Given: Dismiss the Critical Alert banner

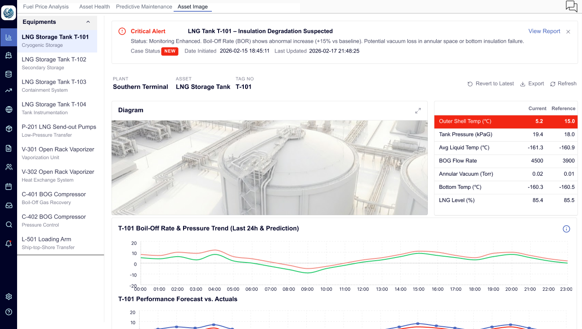Looking at the screenshot, I should [568, 32].
